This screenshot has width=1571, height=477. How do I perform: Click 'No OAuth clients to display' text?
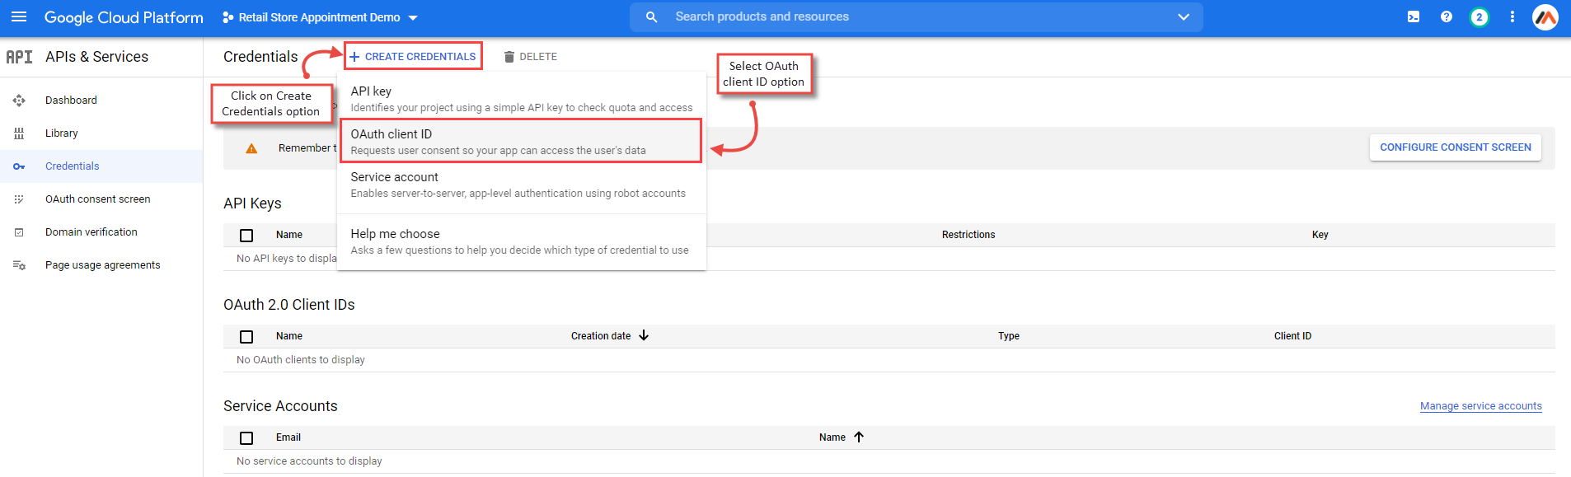pyautogui.click(x=301, y=360)
